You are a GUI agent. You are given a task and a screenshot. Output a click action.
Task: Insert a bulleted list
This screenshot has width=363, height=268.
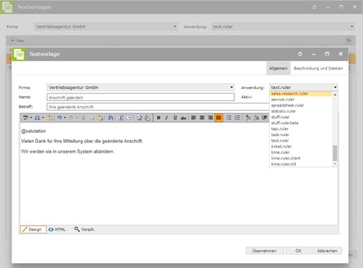229,117
